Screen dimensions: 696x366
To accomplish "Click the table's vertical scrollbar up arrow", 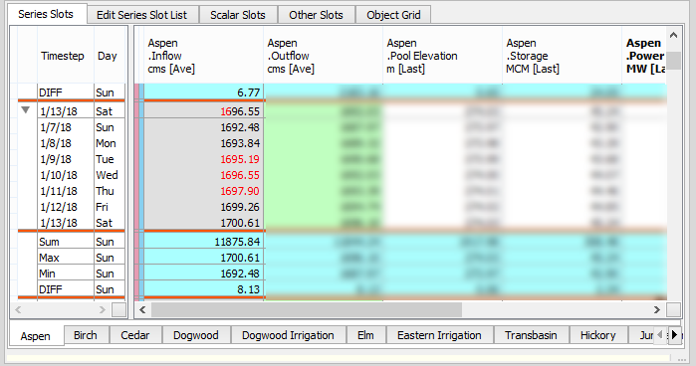I will pyautogui.click(x=673, y=35).
